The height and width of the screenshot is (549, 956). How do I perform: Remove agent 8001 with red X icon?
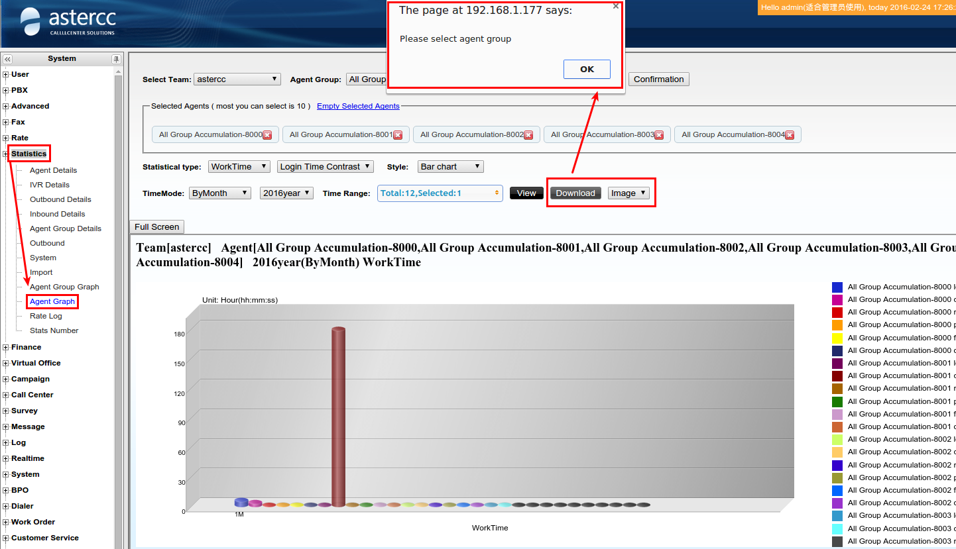pos(398,135)
